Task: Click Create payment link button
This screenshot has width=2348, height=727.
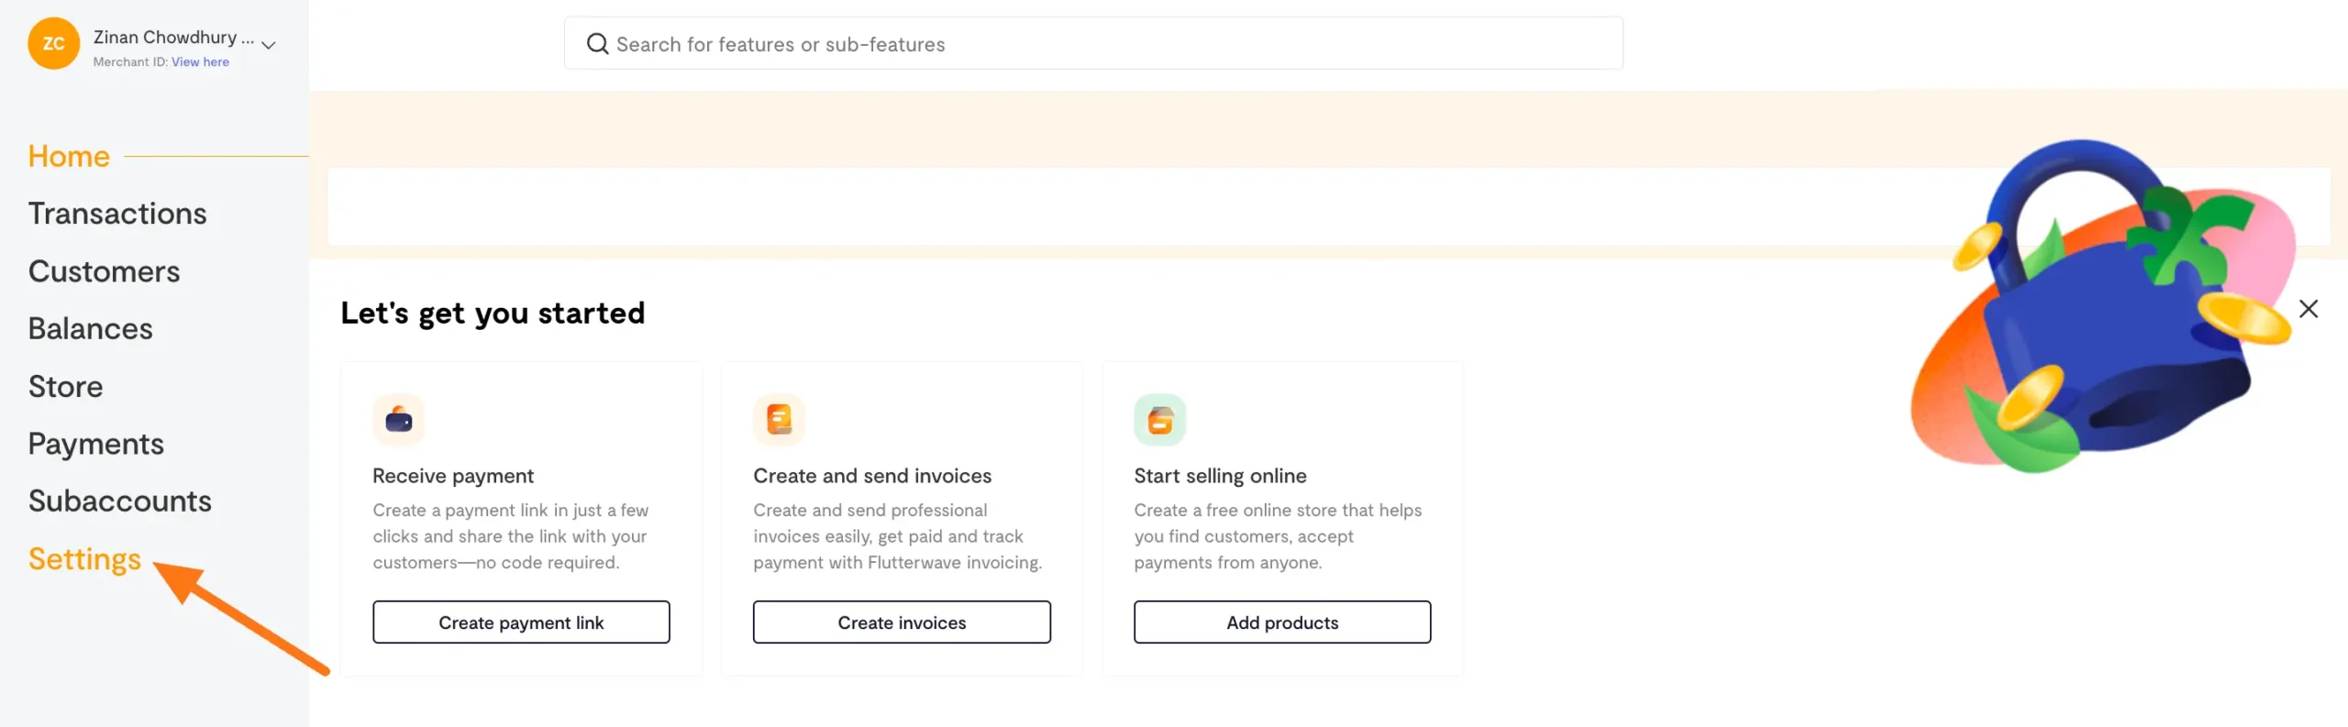Action: pos(521,622)
